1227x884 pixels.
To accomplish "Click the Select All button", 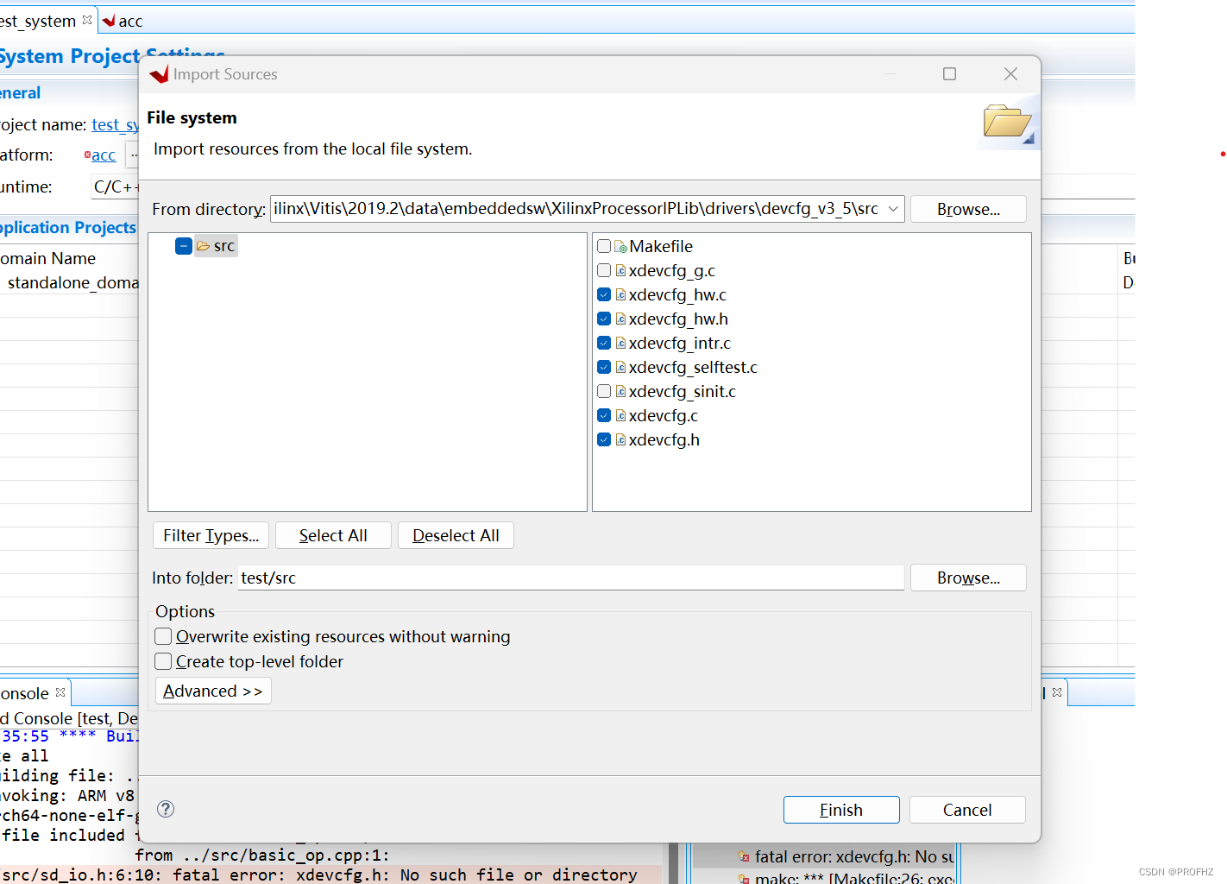I will [333, 535].
